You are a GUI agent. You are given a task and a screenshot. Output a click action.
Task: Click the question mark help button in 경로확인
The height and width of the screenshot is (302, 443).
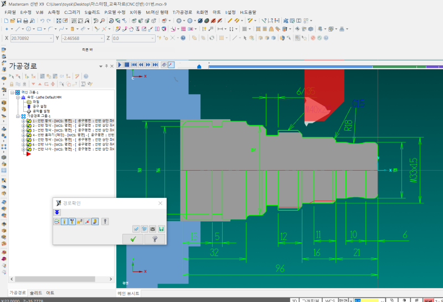point(154,239)
